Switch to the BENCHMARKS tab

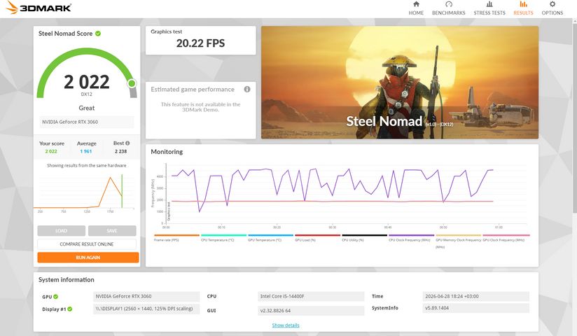coord(449,13)
